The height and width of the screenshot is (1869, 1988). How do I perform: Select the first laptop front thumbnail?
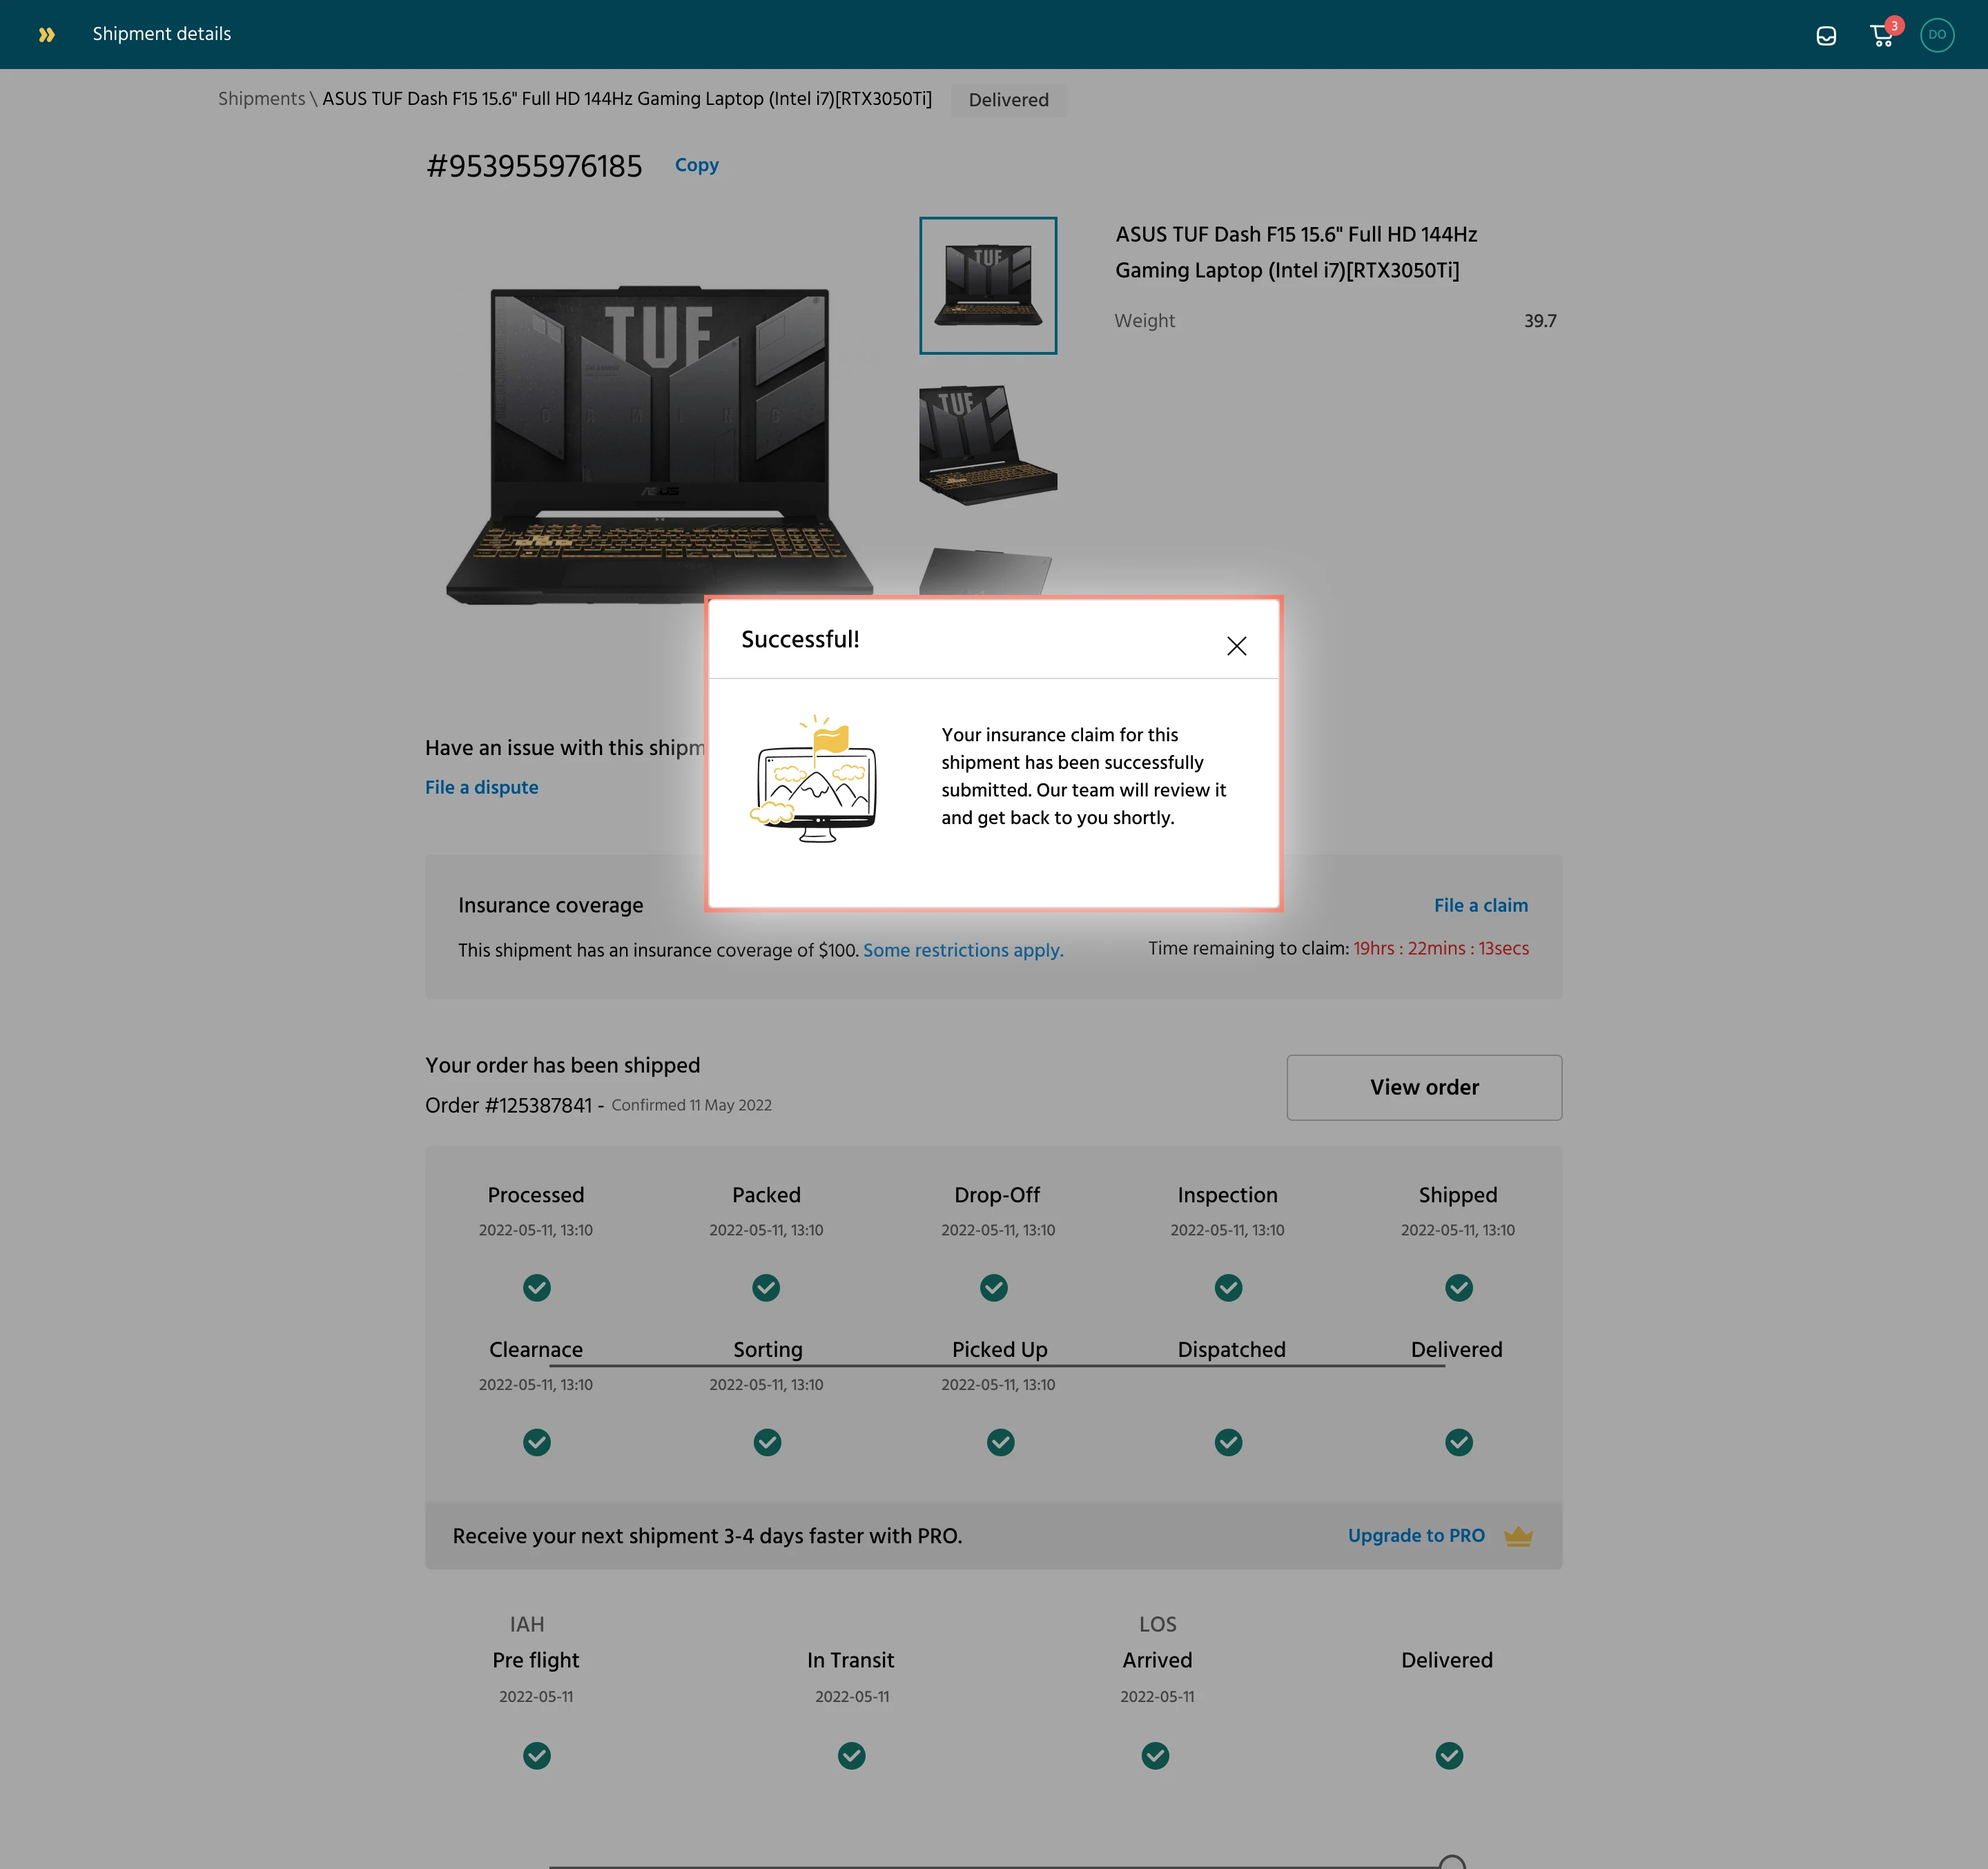click(x=987, y=285)
